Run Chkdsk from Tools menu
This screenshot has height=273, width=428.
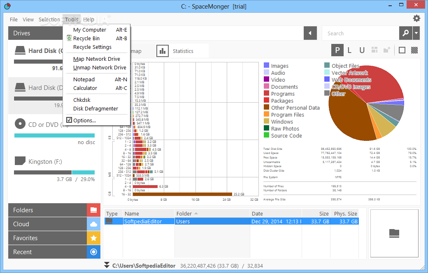pyautogui.click(x=97, y=100)
